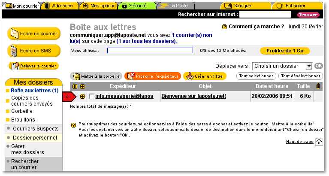Click Ecrire un courrier button
The height and width of the screenshot is (176, 329).
[x=34, y=33]
